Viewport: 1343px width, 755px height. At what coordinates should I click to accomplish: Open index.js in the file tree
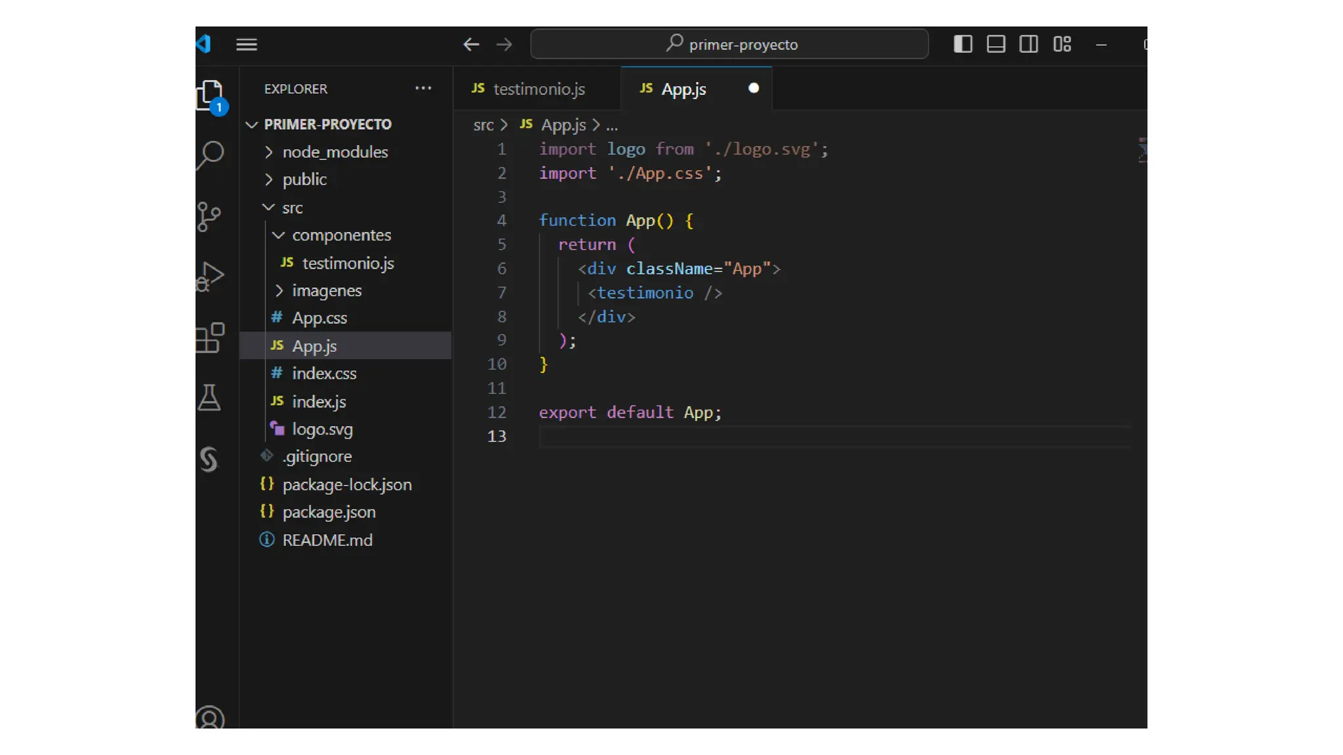tap(346, 401)
